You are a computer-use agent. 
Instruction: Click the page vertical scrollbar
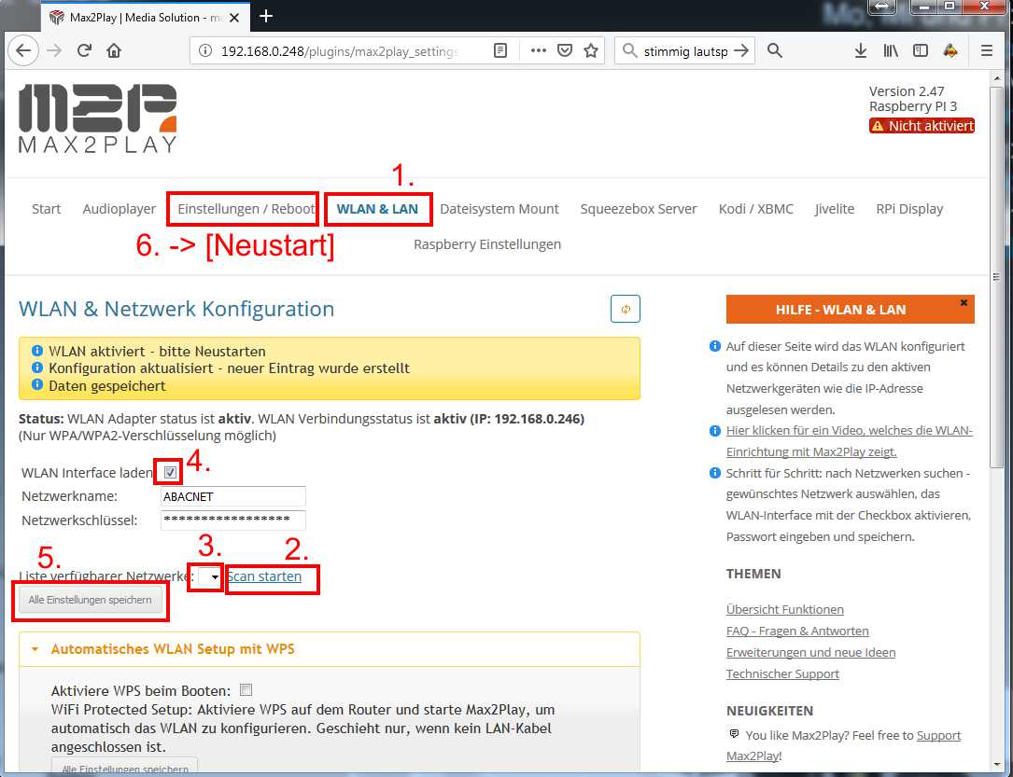tap(995, 278)
